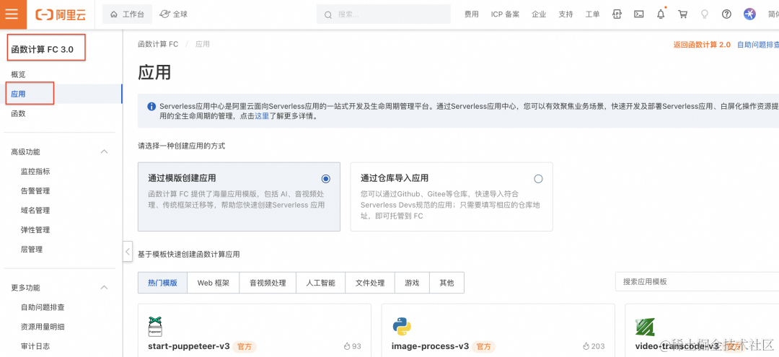Click 工单 in the top navigation
The height and width of the screenshot is (357, 779).
coord(593,14)
